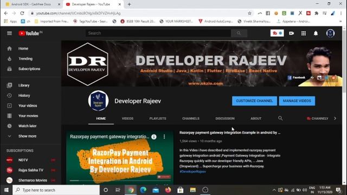Click the search magnifier button
The height and width of the screenshot is (195, 347).
pos(239,33)
